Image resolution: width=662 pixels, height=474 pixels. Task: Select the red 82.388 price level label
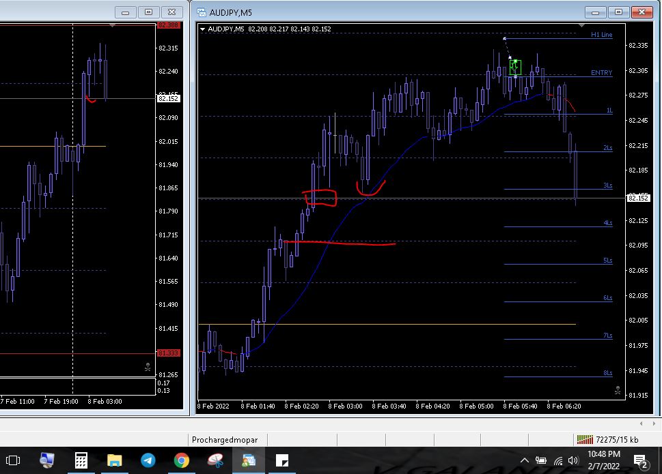click(x=167, y=25)
